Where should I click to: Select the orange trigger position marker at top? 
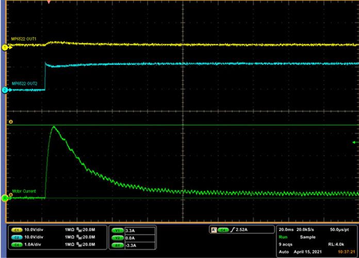pos(48,3)
